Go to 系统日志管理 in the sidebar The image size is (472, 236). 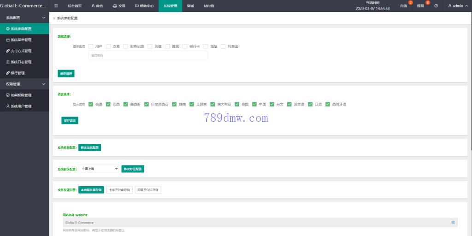click(x=21, y=62)
